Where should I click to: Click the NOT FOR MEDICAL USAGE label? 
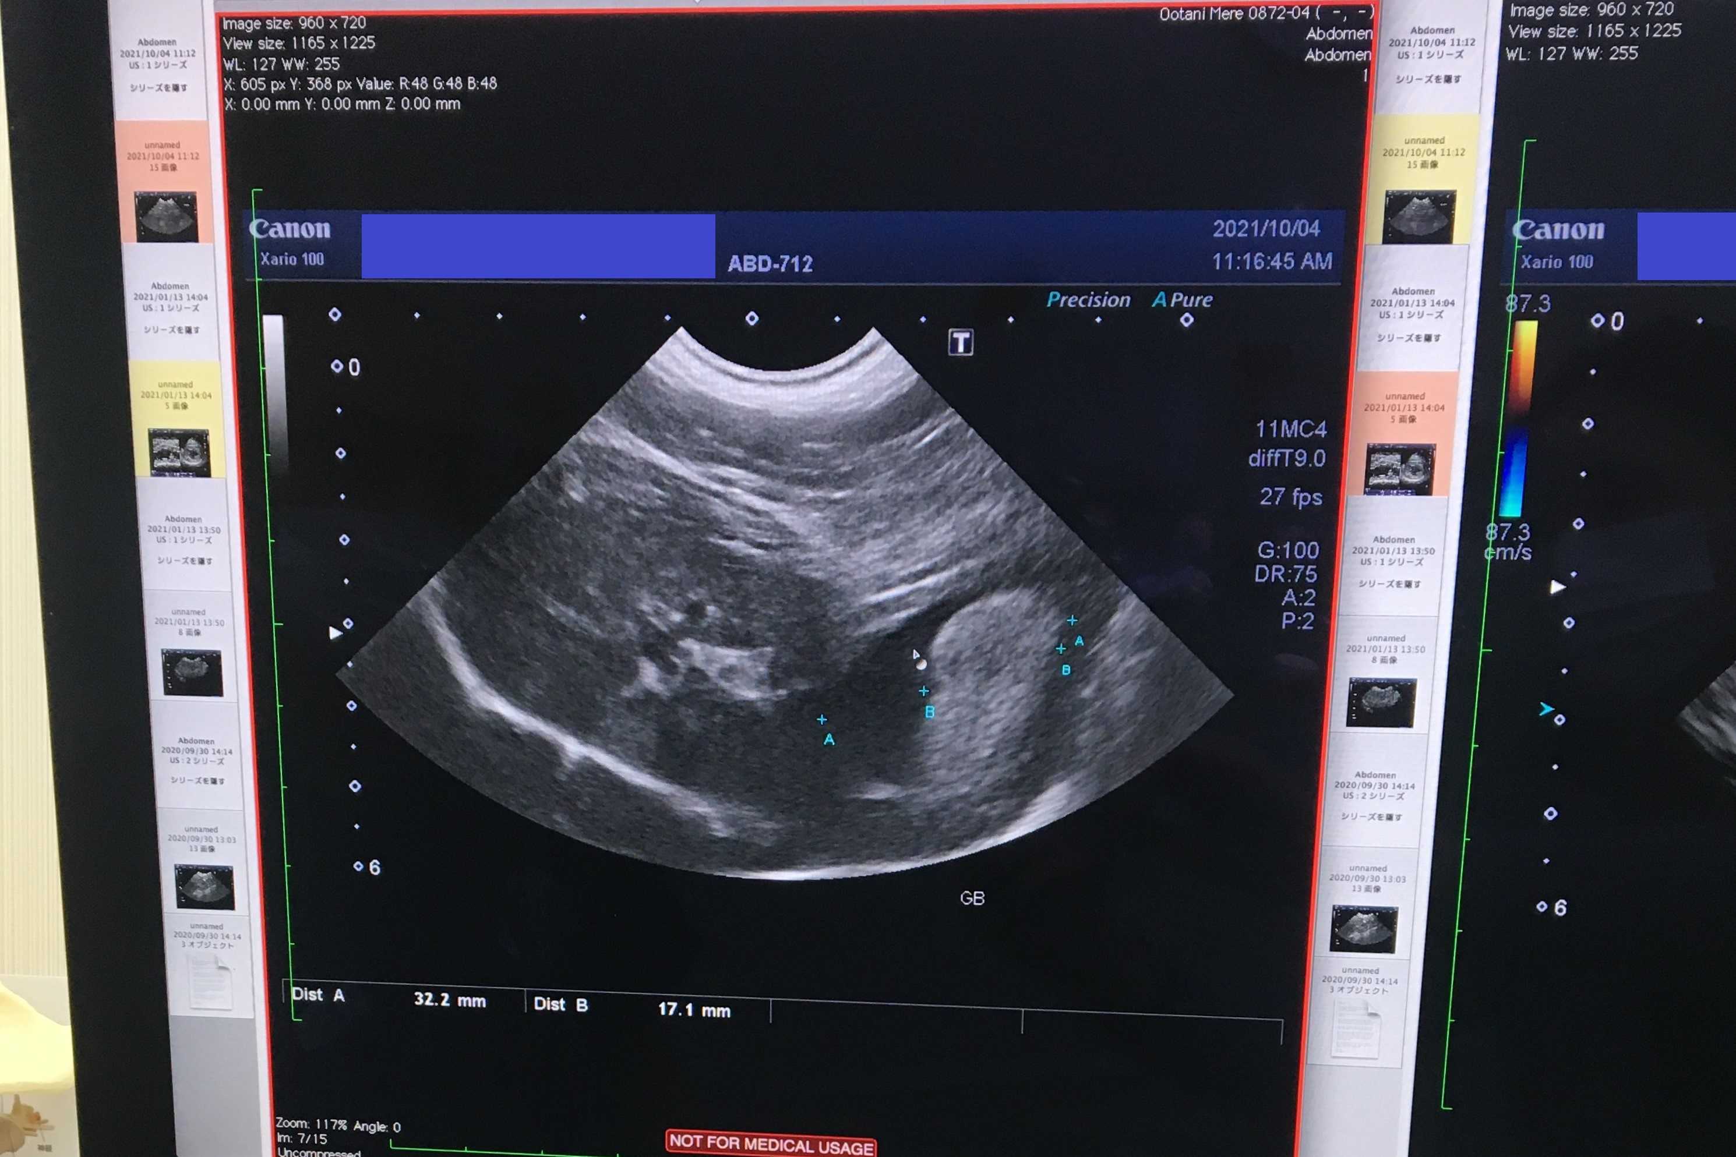pyautogui.click(x=771, y=1144)
